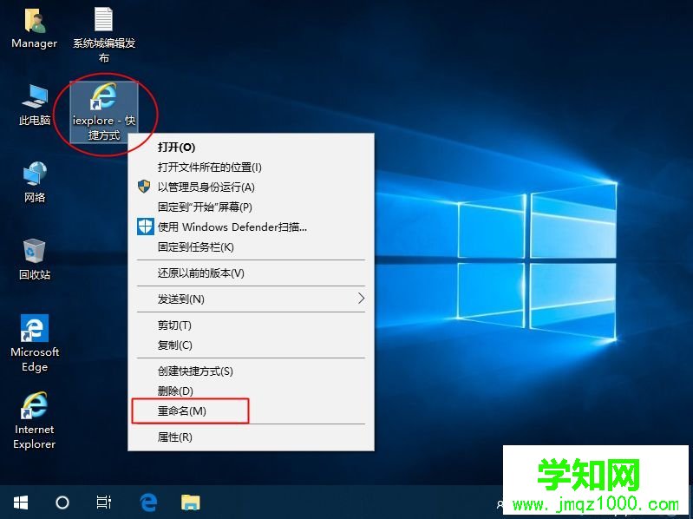This screenshot has width=693, height=519.
Task: Choose 复制(C) in the context menu
Action: (x=251, y=345)
